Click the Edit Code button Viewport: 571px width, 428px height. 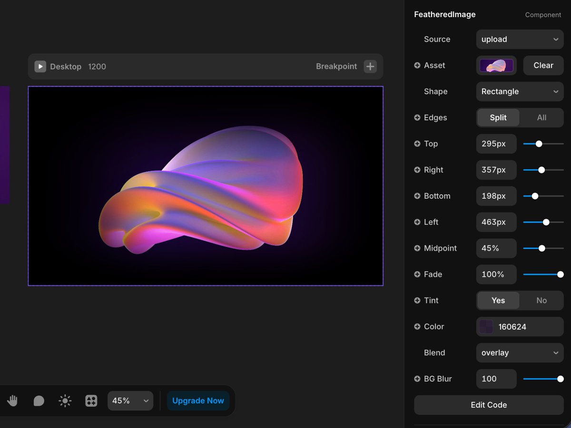pyautogui.click(x=489, y=405)
